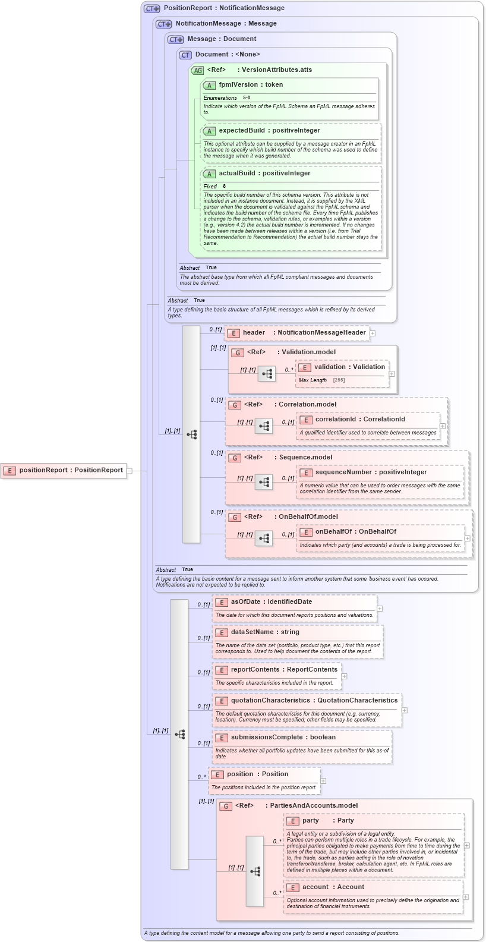Image resolution: width=486 pixels, height=942 pixels.
Task: Click the text '<Ref> : PartiesAndAccounts.model'
Action: tap(296, 806)
